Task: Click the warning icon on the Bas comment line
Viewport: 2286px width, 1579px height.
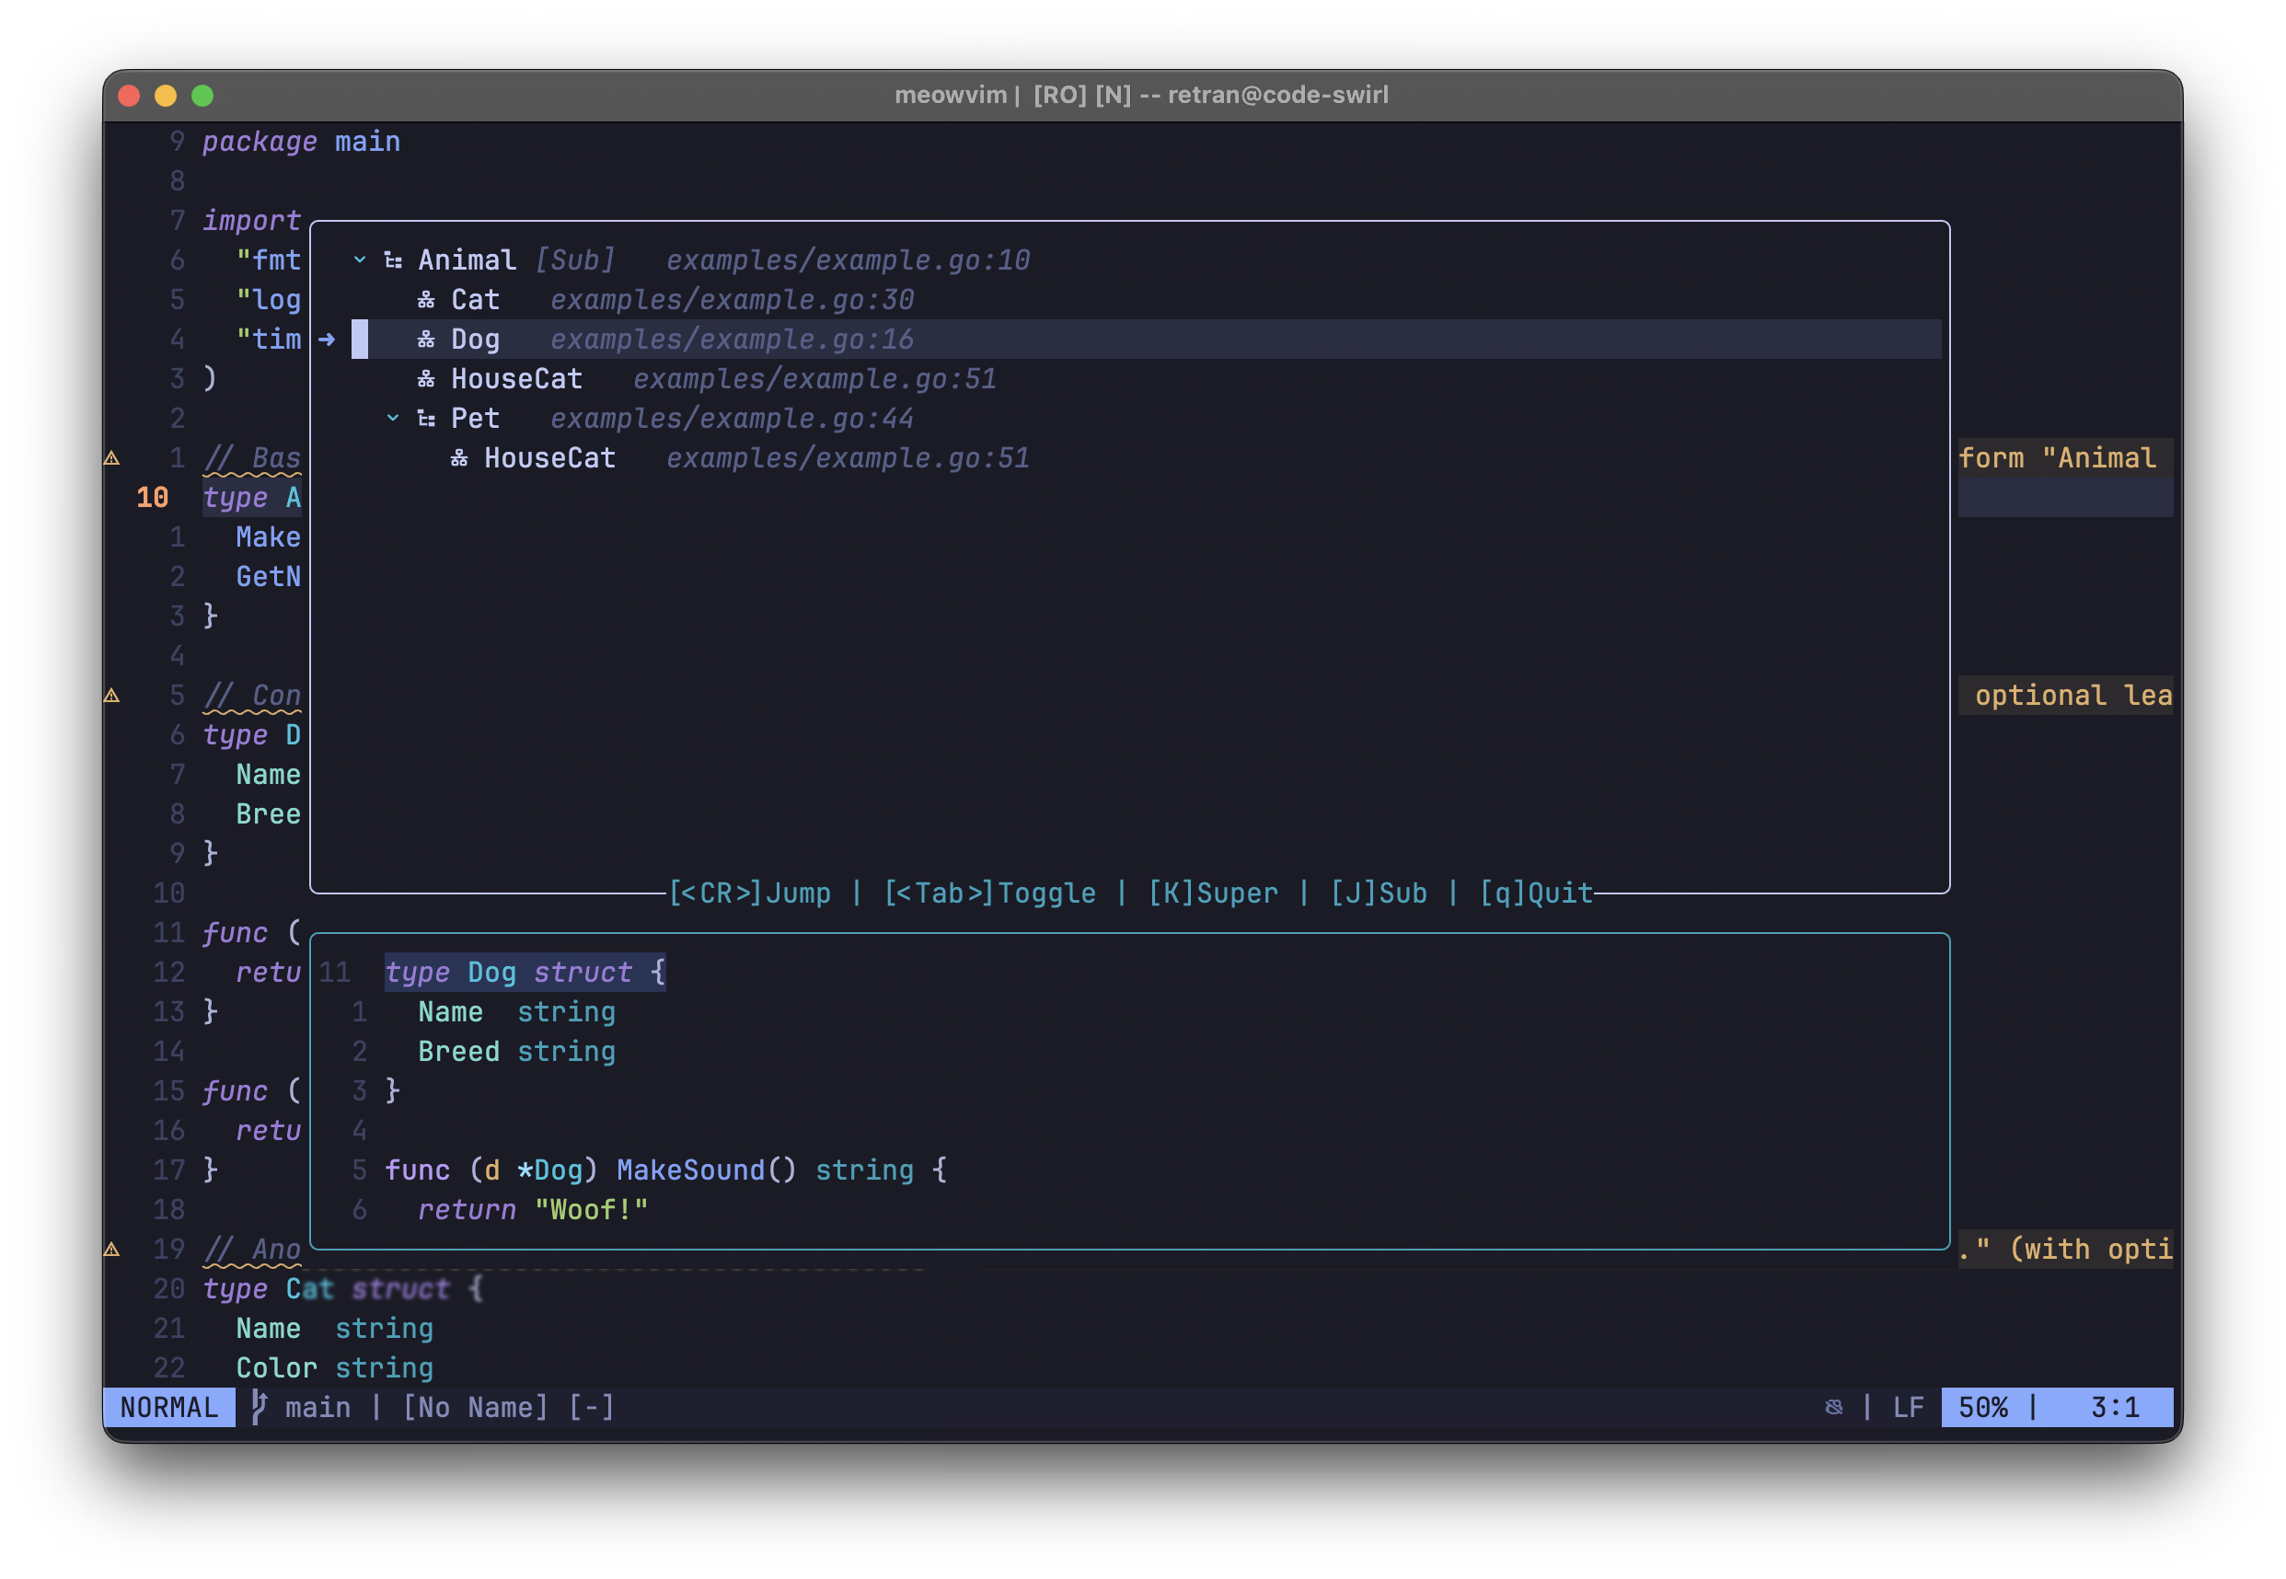Action: click(111, 458)
